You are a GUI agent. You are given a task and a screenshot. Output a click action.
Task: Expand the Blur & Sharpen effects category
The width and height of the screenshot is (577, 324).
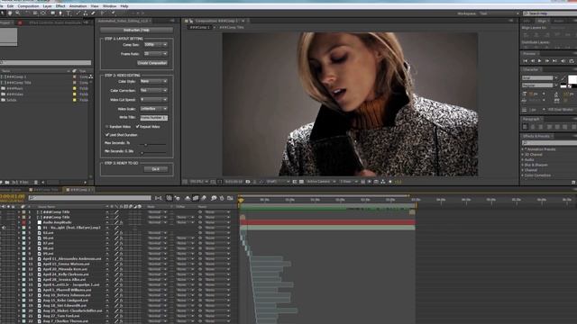[x=523, y=165]
